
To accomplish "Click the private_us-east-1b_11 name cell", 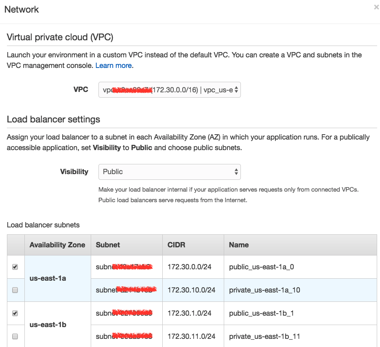I will pos(301,336).
